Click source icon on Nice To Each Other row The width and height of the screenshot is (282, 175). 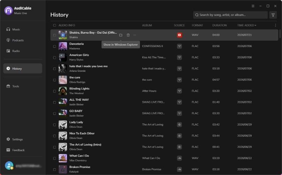[179, 136]
